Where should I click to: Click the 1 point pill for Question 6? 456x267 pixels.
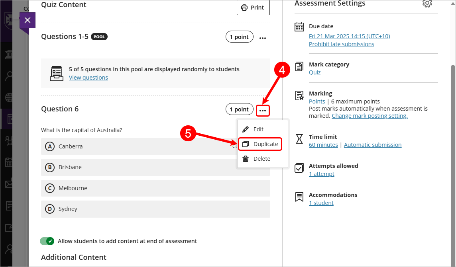pyautogui.click(x=239, y=109)
